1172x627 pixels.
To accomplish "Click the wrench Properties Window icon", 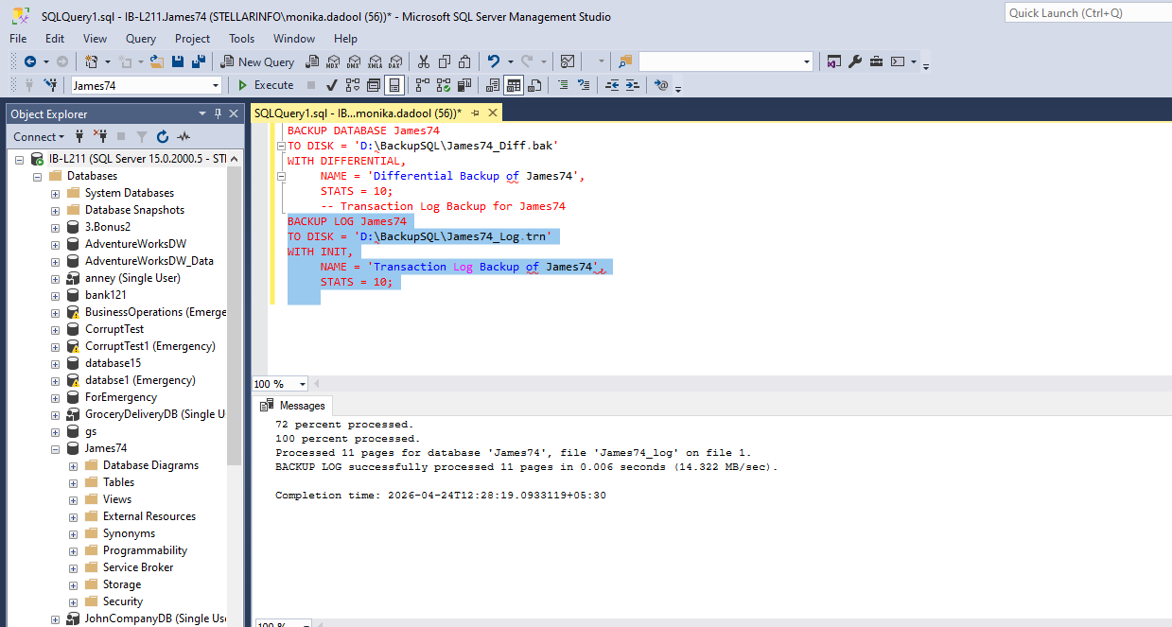I will [854, 61].
